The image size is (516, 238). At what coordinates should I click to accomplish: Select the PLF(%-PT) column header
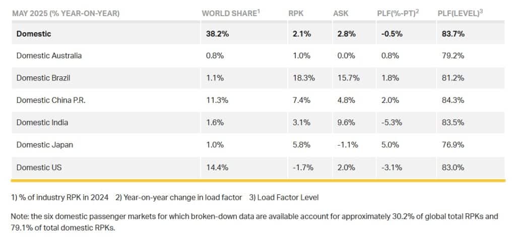click(398, 14)
